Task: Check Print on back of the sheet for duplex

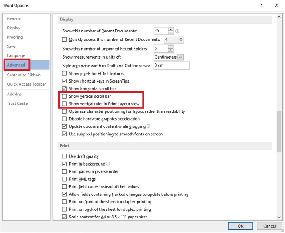Action: (x=64, y=209)
